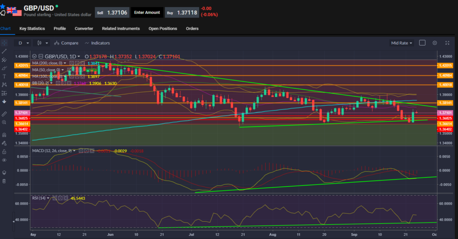Select the text annotation tool
Viewport: 458px width, 239px height.
4,76
